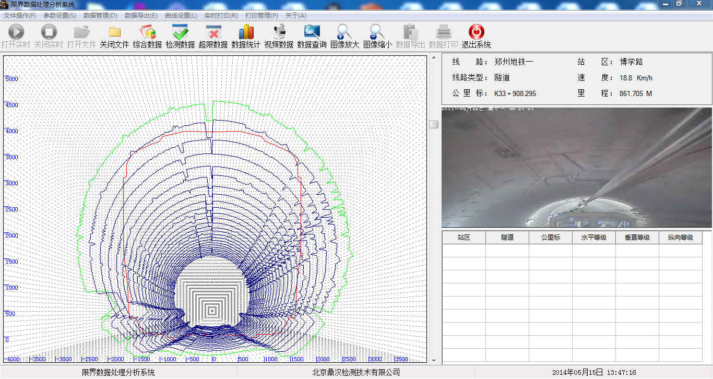713x379 pixels.
Task: Click the 站区 column header in the table
Action: click(464, 238)
